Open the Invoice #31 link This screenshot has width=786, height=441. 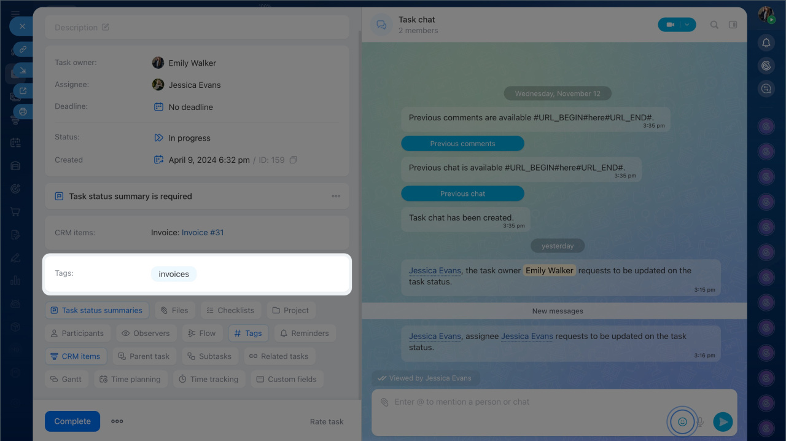click(x=203, y=233)
